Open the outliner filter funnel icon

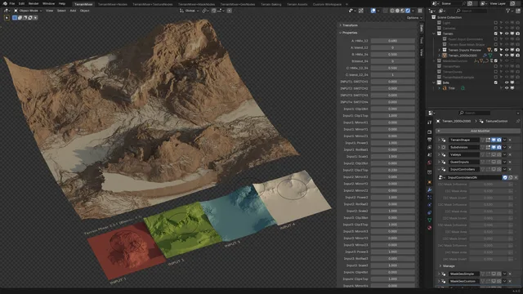click(x=508, y=11)
